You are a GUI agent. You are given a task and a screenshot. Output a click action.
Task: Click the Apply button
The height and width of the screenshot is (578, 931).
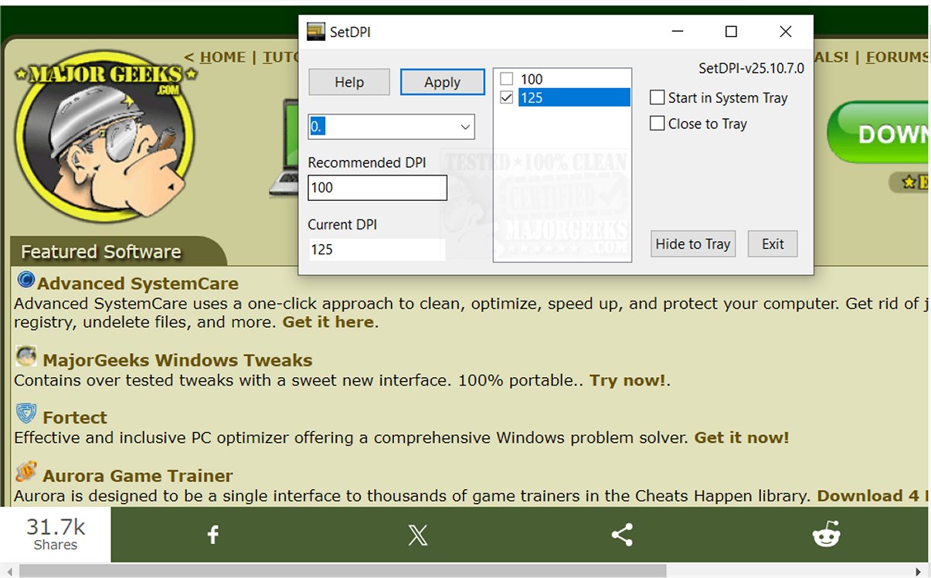pyautogui.click(x=442, y=82)
